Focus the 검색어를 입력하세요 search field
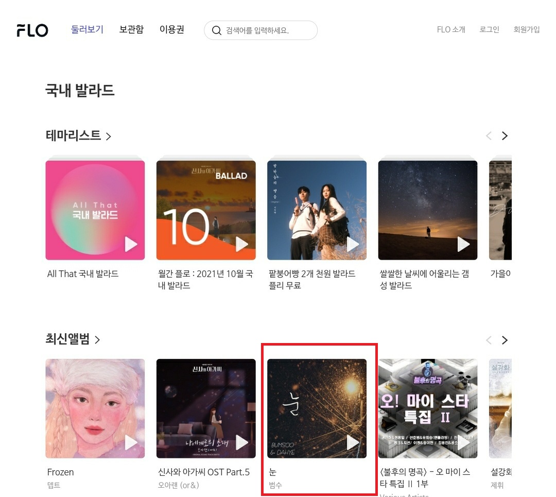Viewport: 556px width, 497px height. pos(260,30)
